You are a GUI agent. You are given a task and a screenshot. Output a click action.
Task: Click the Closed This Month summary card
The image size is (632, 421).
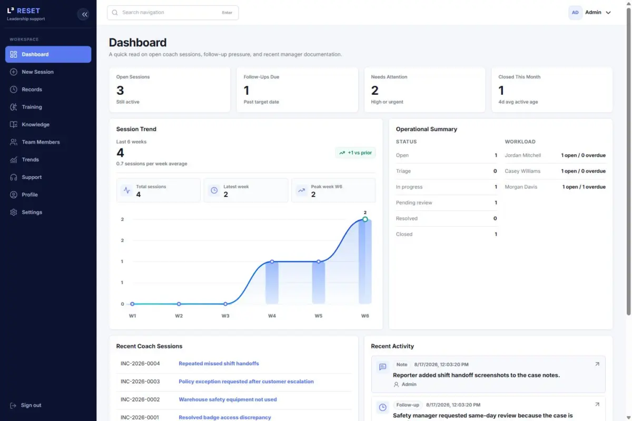[x=552, y=89]
